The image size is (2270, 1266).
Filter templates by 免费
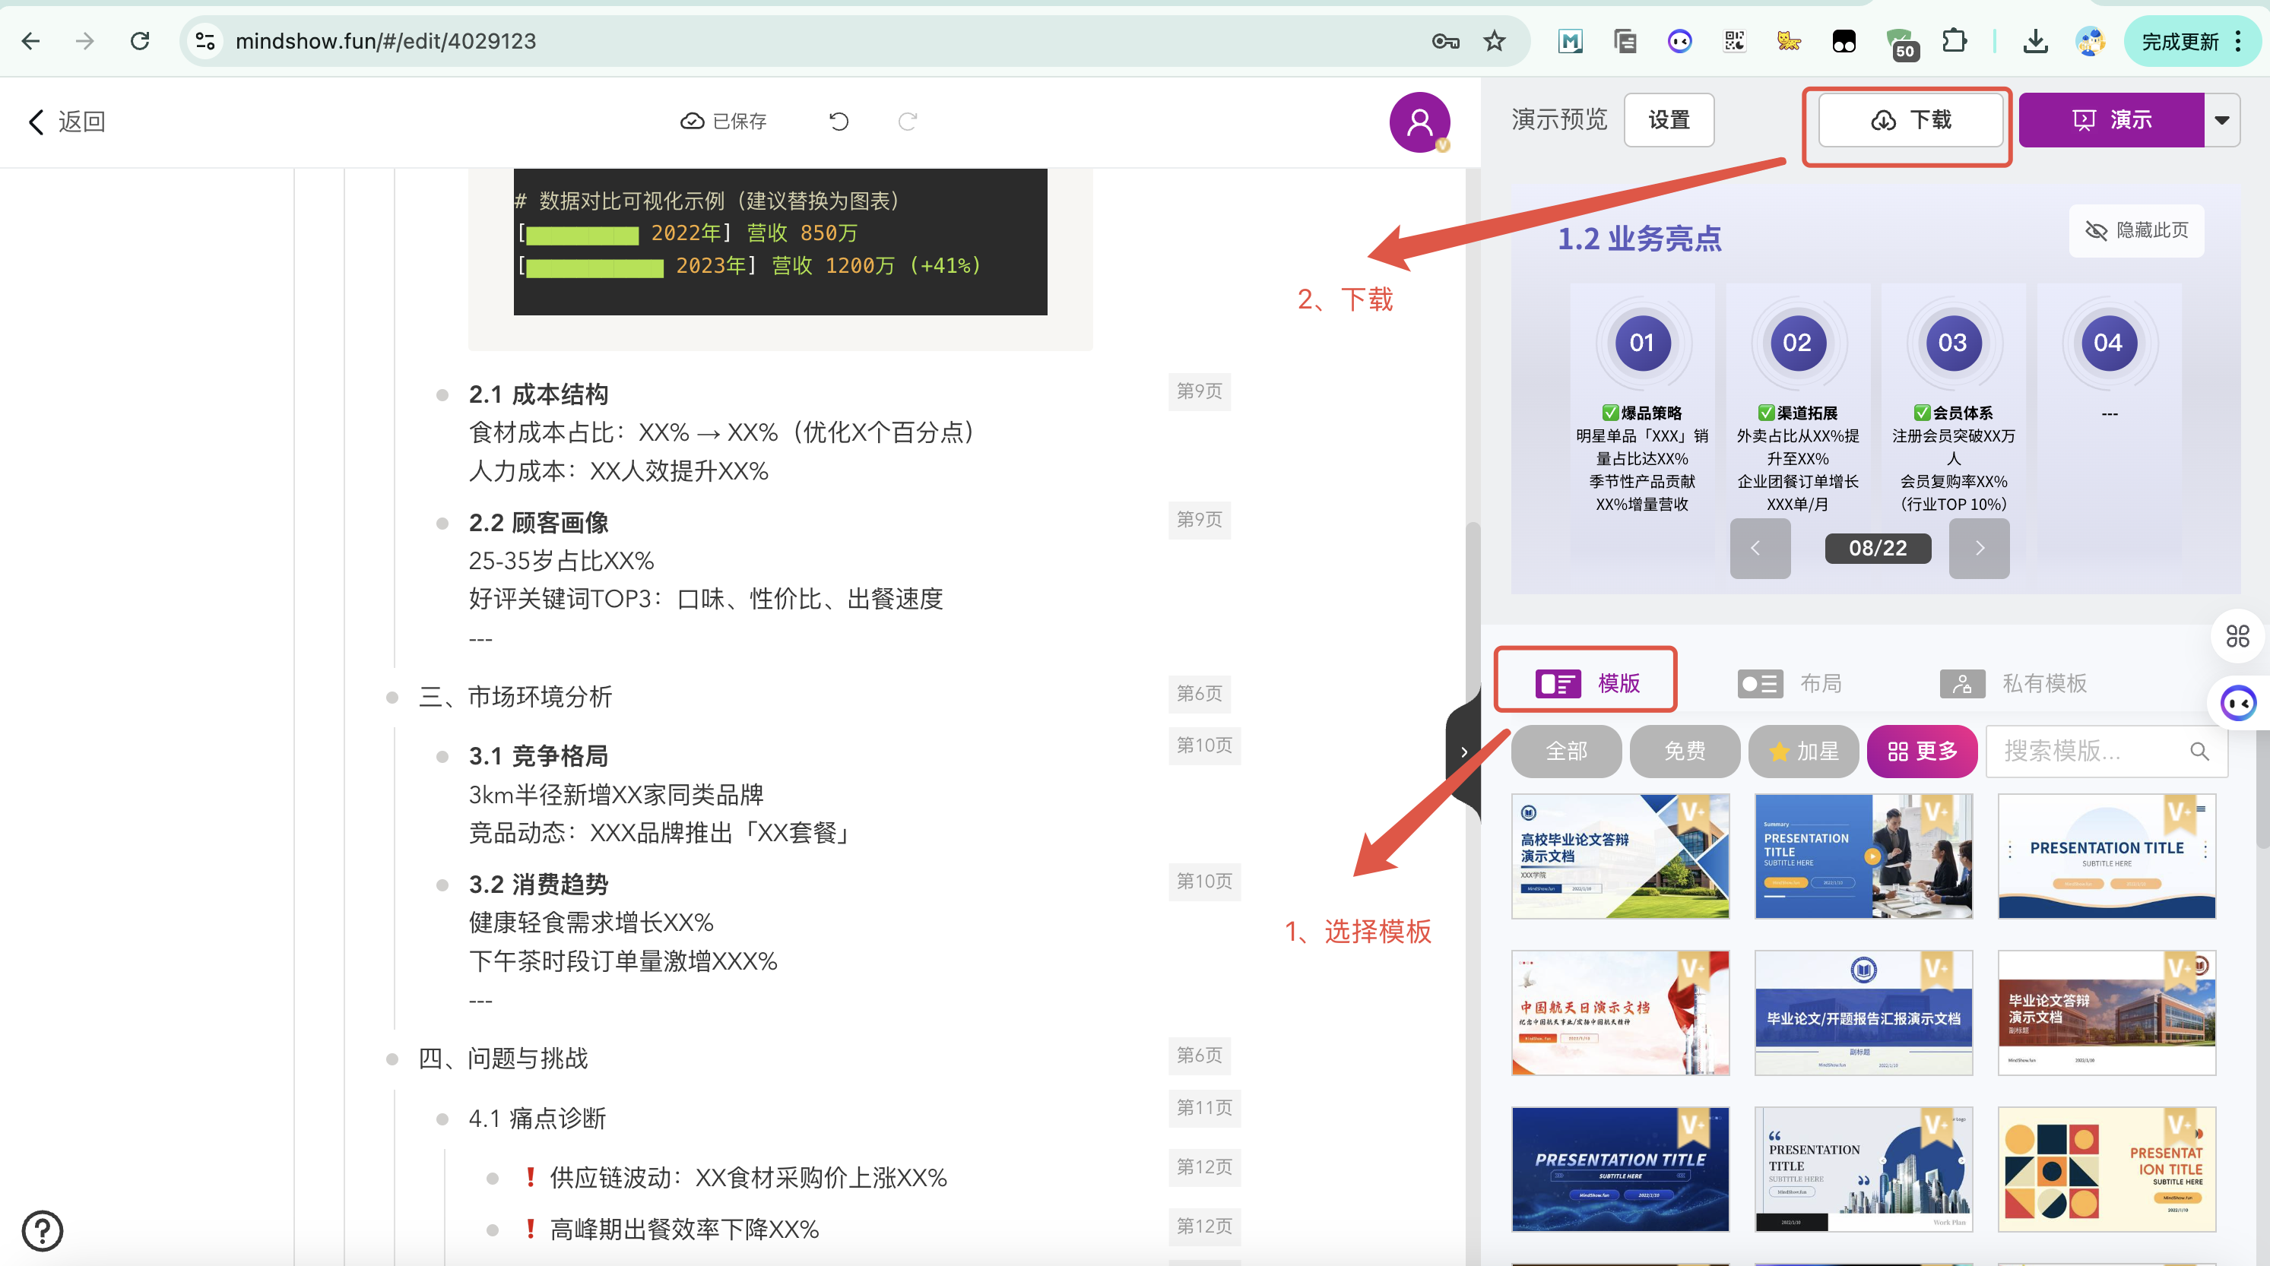click(1684, 751)
